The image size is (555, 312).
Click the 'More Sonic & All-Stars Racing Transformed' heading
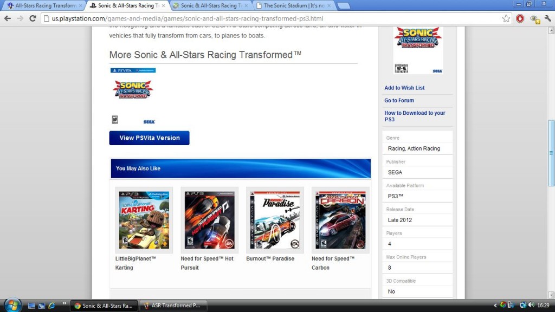(x=205, y=55)
